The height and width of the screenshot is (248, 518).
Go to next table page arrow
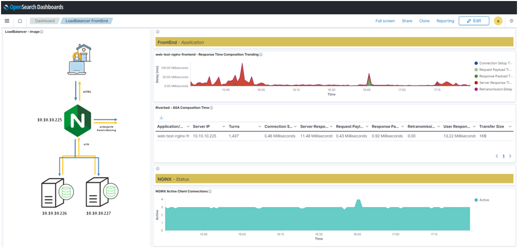point(510,156)
